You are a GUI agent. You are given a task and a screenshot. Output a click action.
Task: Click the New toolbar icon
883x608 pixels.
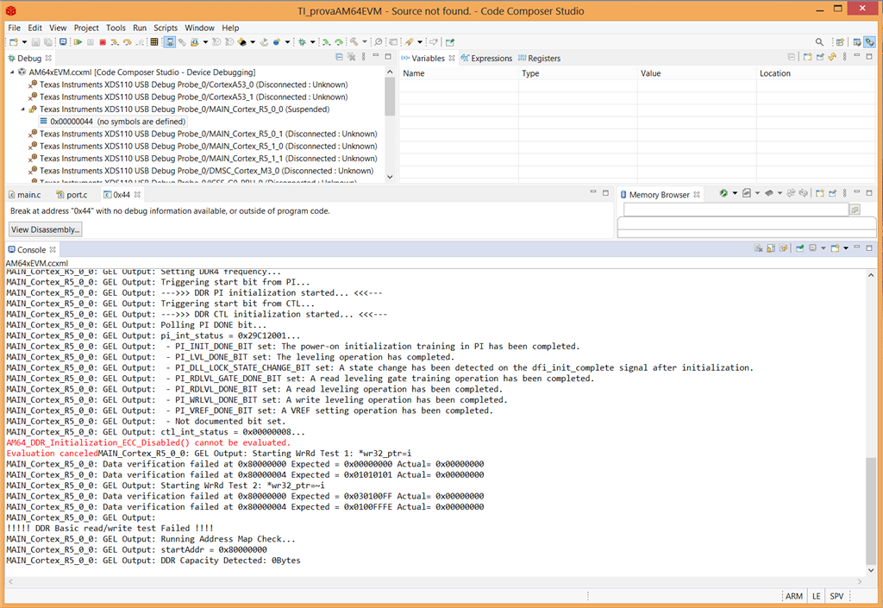pyautogui.click(x=14, y=42)
